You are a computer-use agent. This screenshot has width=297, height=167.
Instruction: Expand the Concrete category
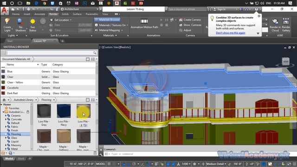click(x=6, y=119)
